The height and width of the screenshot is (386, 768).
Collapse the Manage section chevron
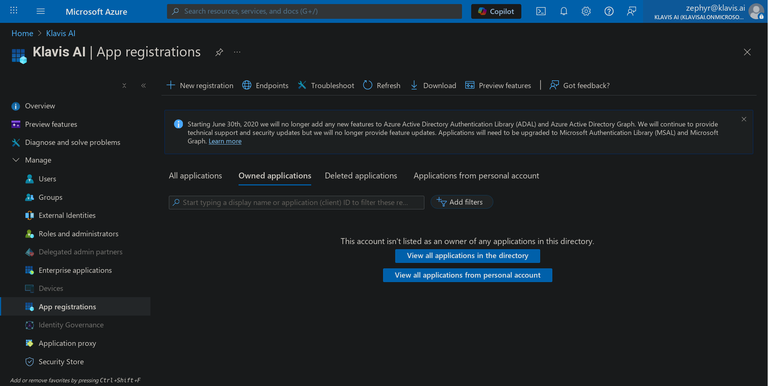coord(16,160)
